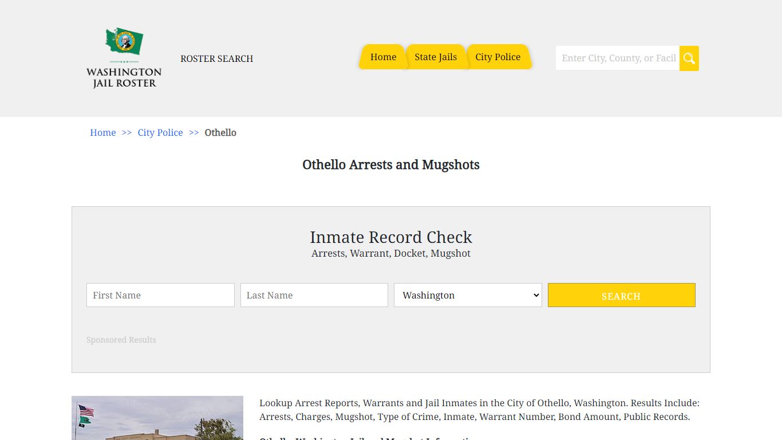Click the Arrests, Warrant, Docket, Mugshot subtitle
The height and width of the screenshot is (440, 782).
[x=391, y=253]
